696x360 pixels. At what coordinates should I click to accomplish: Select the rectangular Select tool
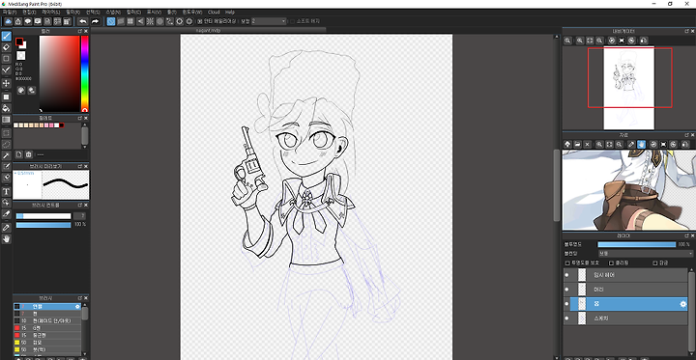click(6, 132)
